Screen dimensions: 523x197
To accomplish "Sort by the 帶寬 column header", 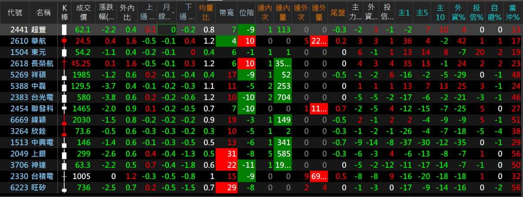I will click(226, 13).
